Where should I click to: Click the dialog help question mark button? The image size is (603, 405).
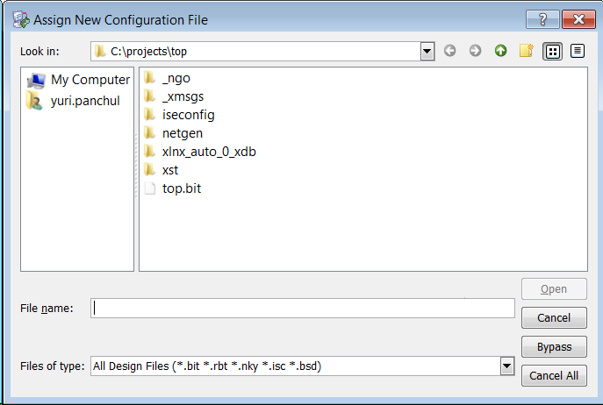tap(543, 19)
